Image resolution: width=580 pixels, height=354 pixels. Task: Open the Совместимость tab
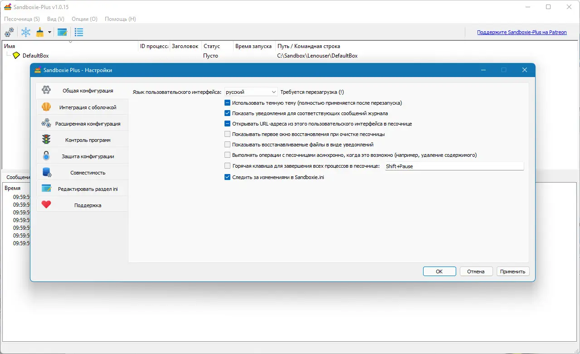point(82,173)
